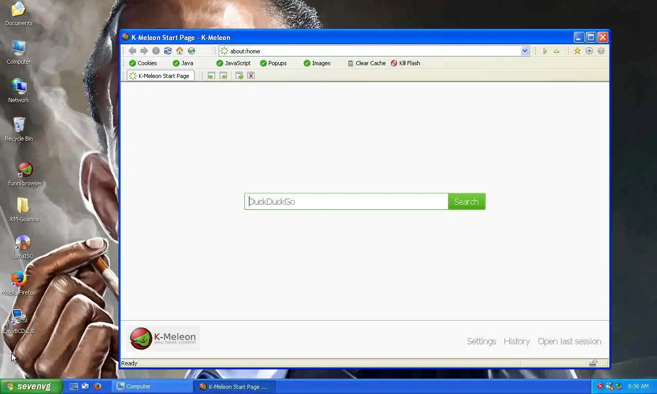Click the green Search button
The width and height of the screenshot is (657, 394).
click(x=467, y=202)
